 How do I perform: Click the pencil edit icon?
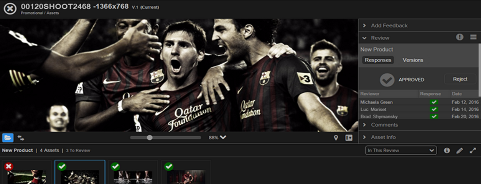pyautogui.click(x=460, y=150)
